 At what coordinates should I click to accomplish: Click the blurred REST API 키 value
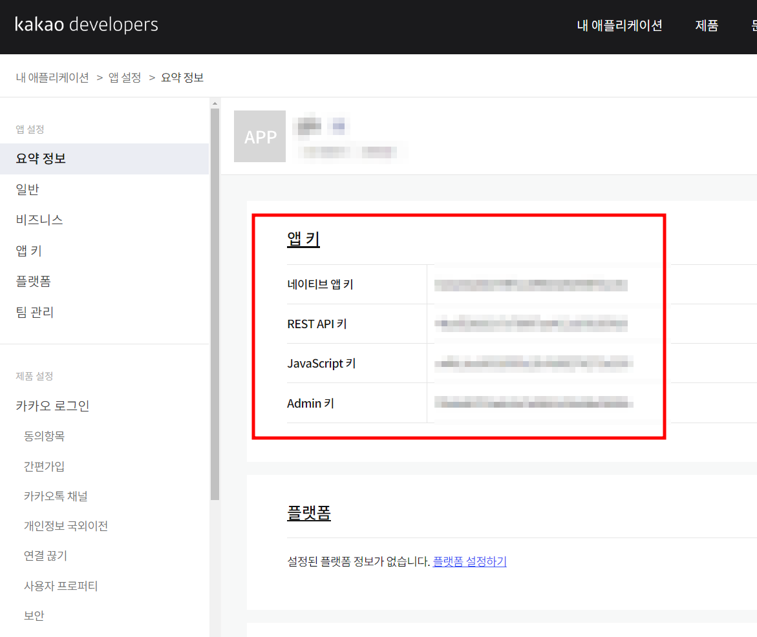[531, 324]
